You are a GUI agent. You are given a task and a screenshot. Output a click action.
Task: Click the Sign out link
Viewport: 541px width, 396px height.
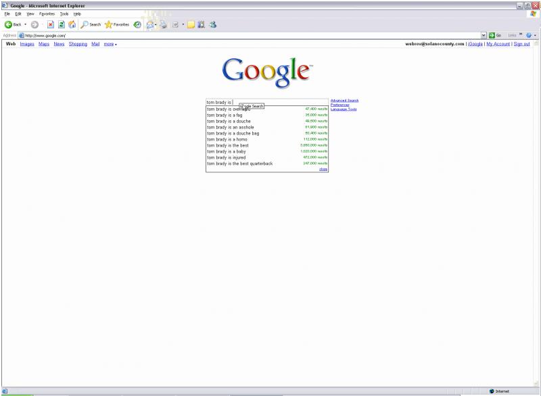[521, 44]
